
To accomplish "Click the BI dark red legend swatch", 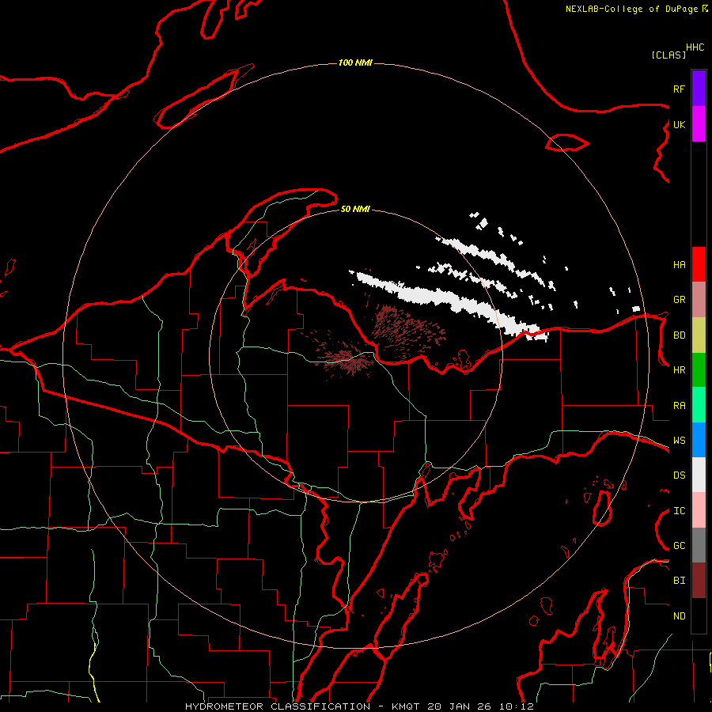I will click(699, 581).
